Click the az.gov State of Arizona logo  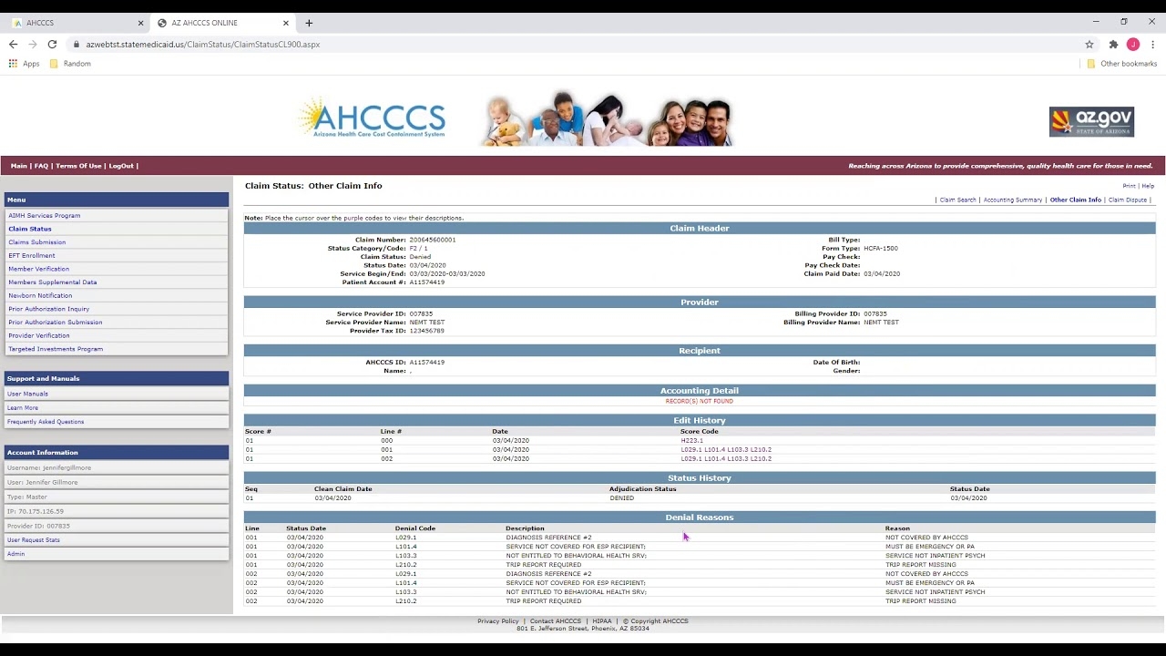tap(1090, 120)
